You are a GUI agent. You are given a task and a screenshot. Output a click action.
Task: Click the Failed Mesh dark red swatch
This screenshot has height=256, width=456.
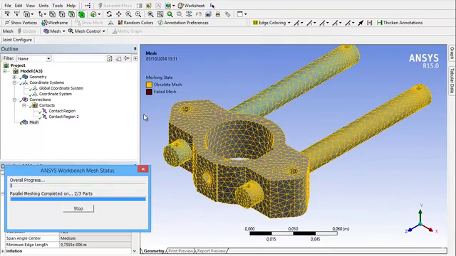tap(149, 92)
